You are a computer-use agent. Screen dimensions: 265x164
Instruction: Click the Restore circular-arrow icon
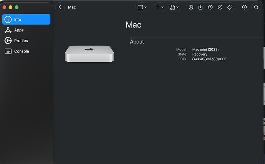220,7
